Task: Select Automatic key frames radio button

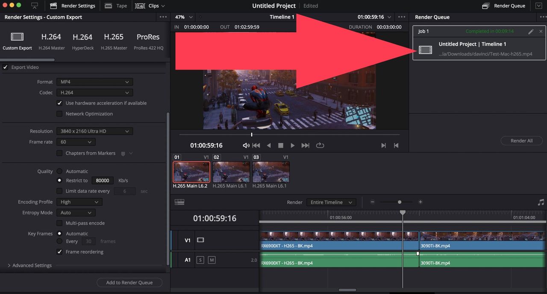Action: pyautogui.click(x=59, y=233)
